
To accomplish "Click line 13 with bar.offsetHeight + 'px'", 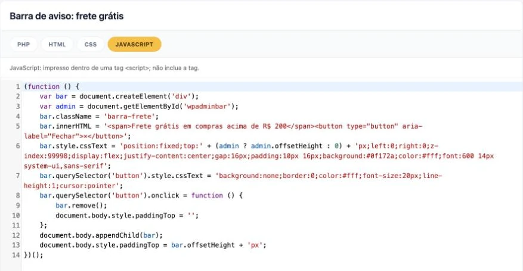I will [x=153, y=245].
